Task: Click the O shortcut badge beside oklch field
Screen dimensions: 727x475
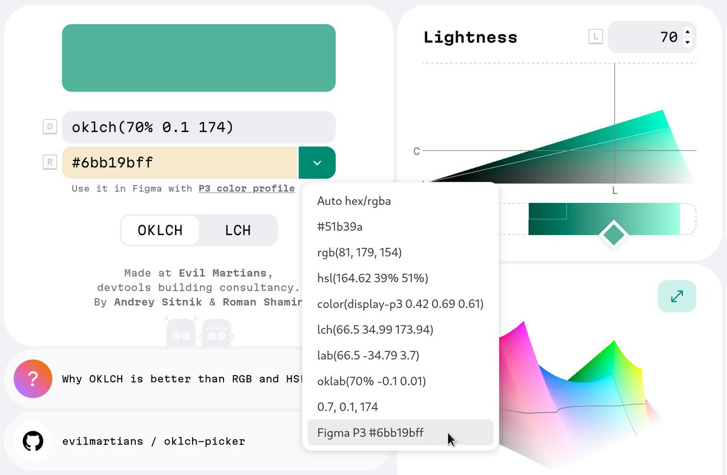Action: tap(50, 127)
